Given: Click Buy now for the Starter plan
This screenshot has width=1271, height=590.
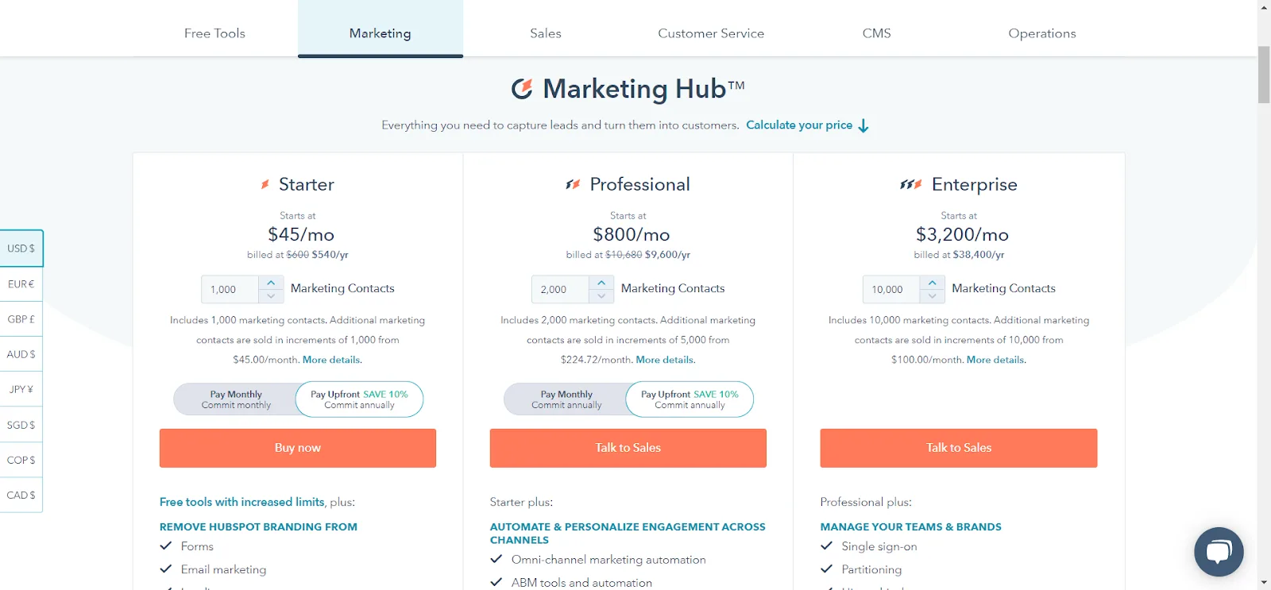Looking at the screenshot, I should pos(298,448).
